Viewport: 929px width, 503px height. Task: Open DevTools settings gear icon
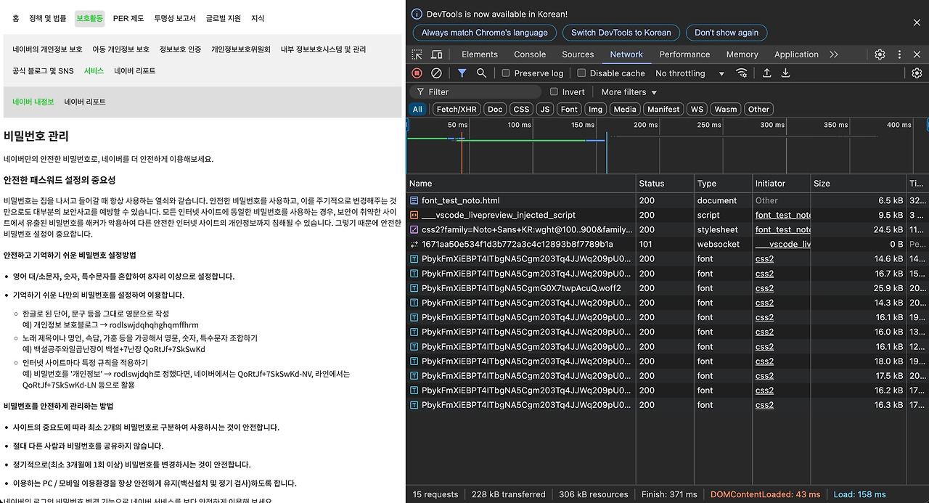click(x=880, y=54)
